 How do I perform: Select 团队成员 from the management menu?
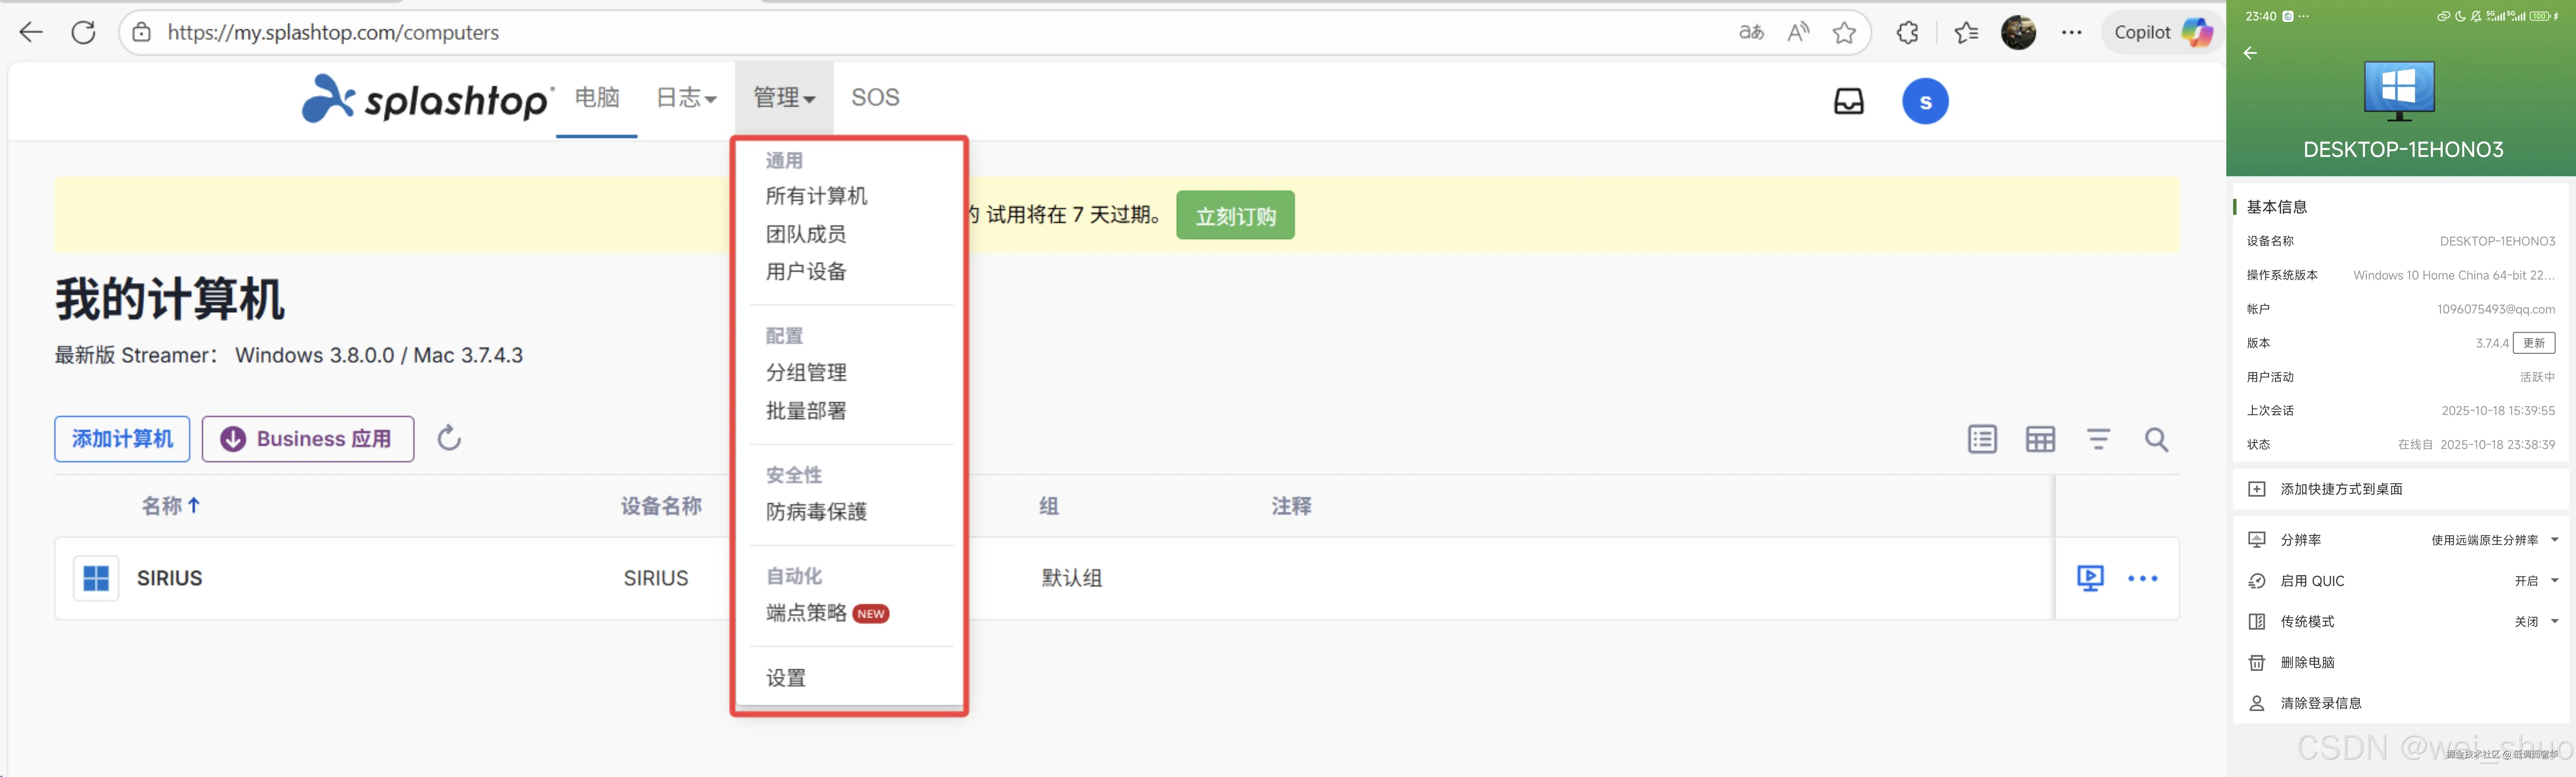click(x=805, y=234)
